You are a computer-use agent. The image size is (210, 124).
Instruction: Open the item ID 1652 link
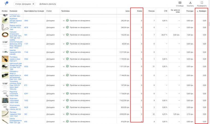[26, 100]
